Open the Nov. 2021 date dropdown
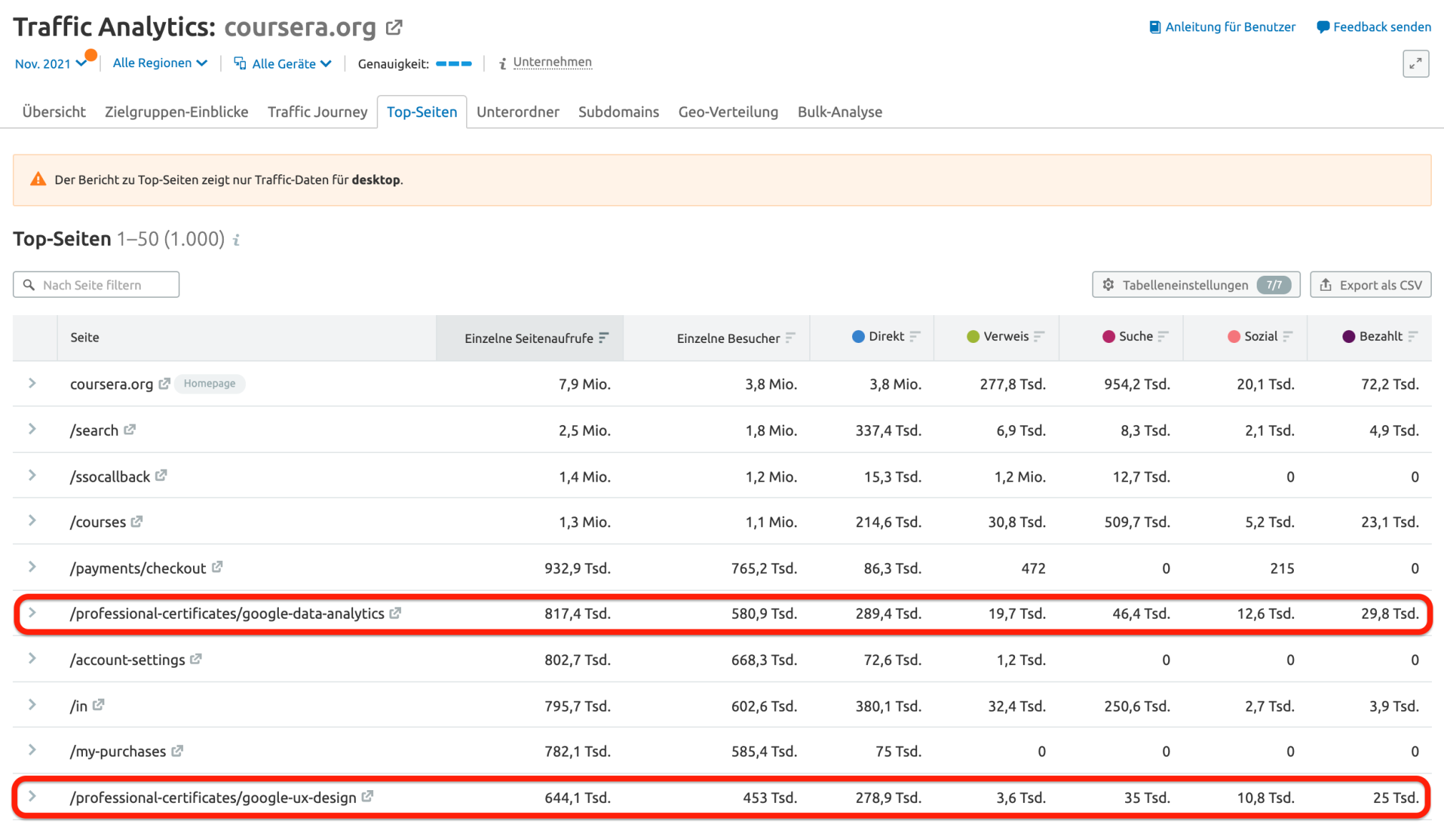This screenshot has width=1444, height=833. (x=51, y=64)
